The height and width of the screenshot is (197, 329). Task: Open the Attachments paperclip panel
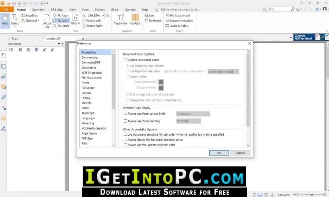3,97
